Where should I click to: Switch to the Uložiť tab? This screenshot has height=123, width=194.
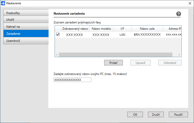pyautogui.click(x=26, y=19)
